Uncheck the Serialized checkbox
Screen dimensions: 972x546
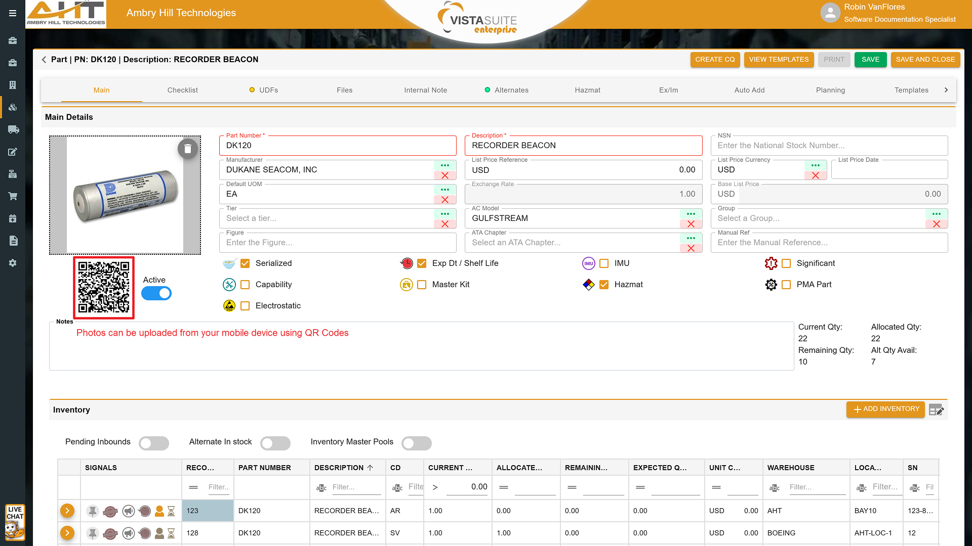(x=245, y=263)
